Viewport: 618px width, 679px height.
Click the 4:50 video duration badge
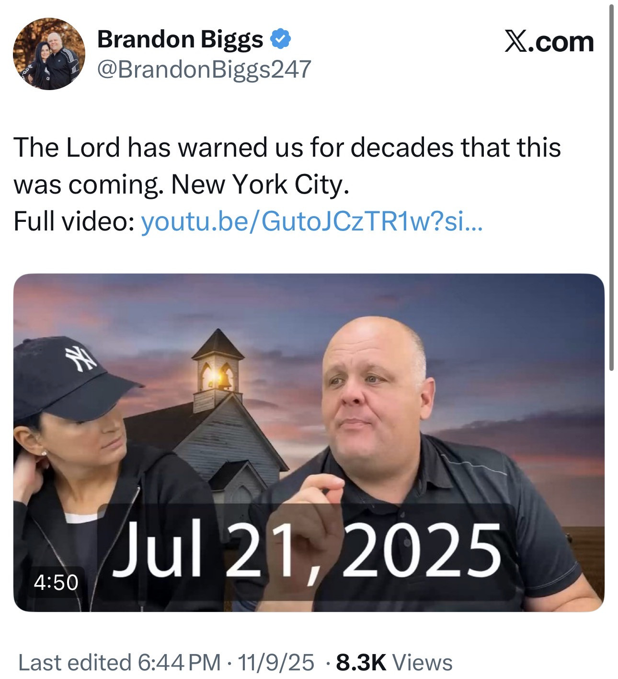tap(56, 582)
